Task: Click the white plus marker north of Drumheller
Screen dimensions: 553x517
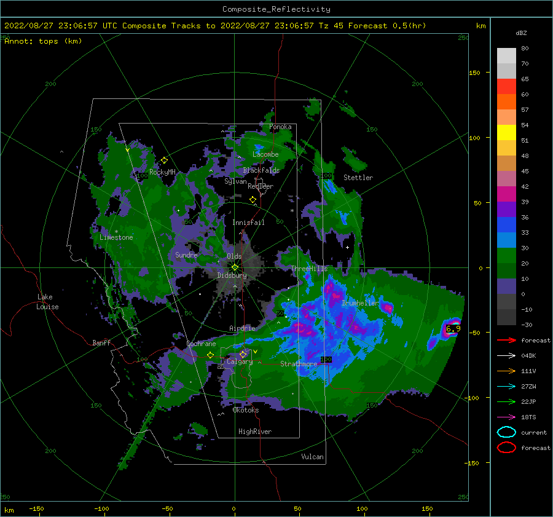Action: 347,247
